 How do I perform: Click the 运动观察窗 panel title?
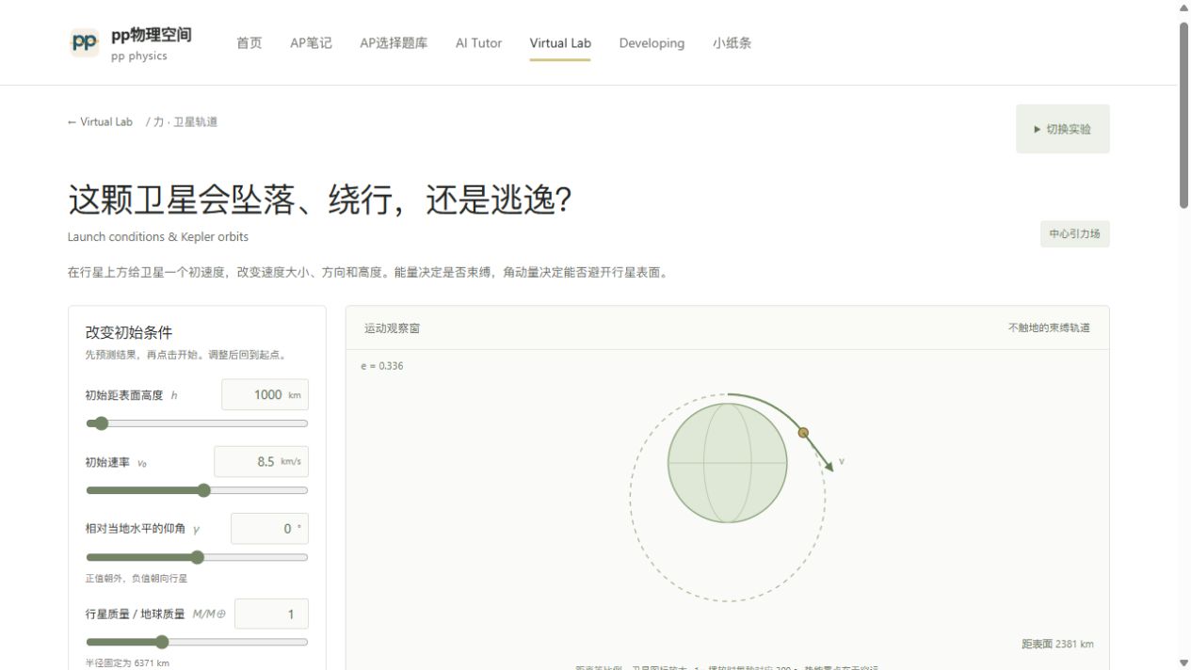click(392, 328)
